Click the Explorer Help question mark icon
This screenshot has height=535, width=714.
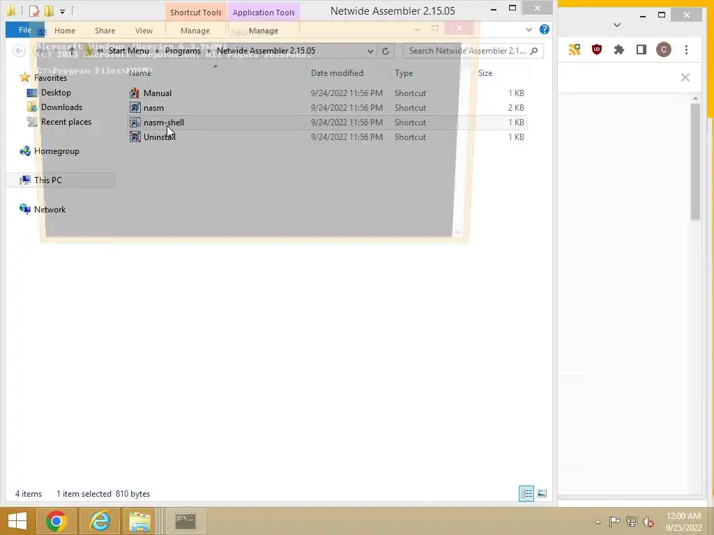[x=544, y=29]
